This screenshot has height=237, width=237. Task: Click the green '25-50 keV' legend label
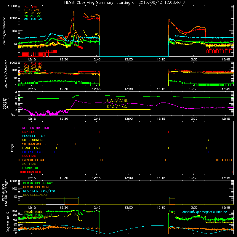coord(33,16)
